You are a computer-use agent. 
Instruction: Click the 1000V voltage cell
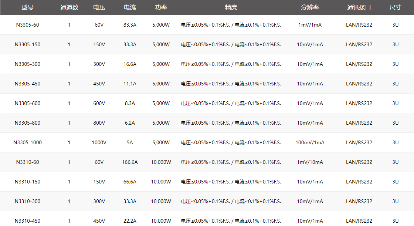[x=99, y=142]
